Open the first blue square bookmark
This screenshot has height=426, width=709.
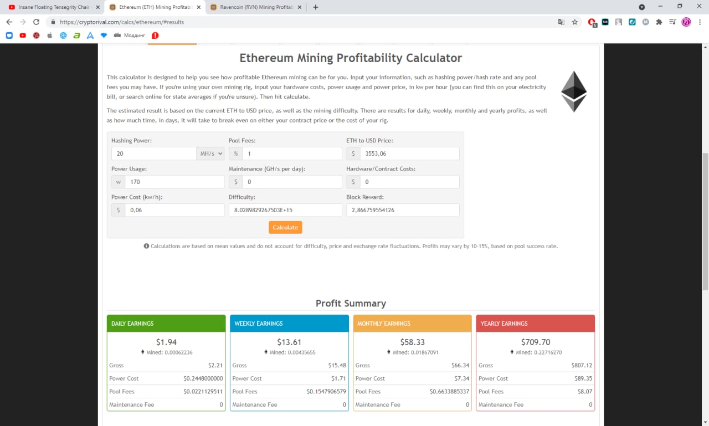point(9,35)
